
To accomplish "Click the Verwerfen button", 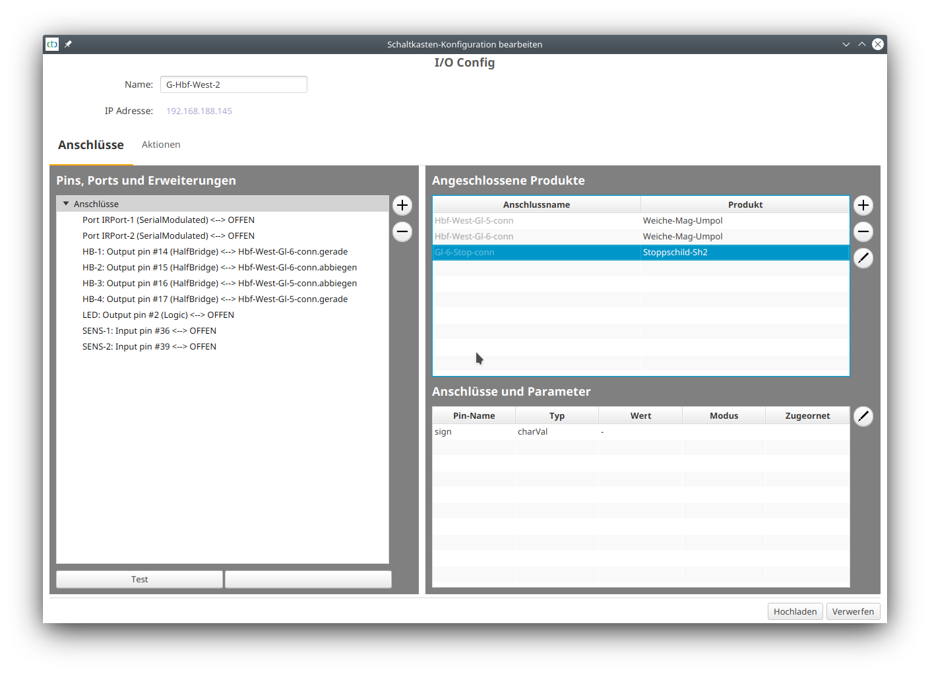I will (853, 611).
